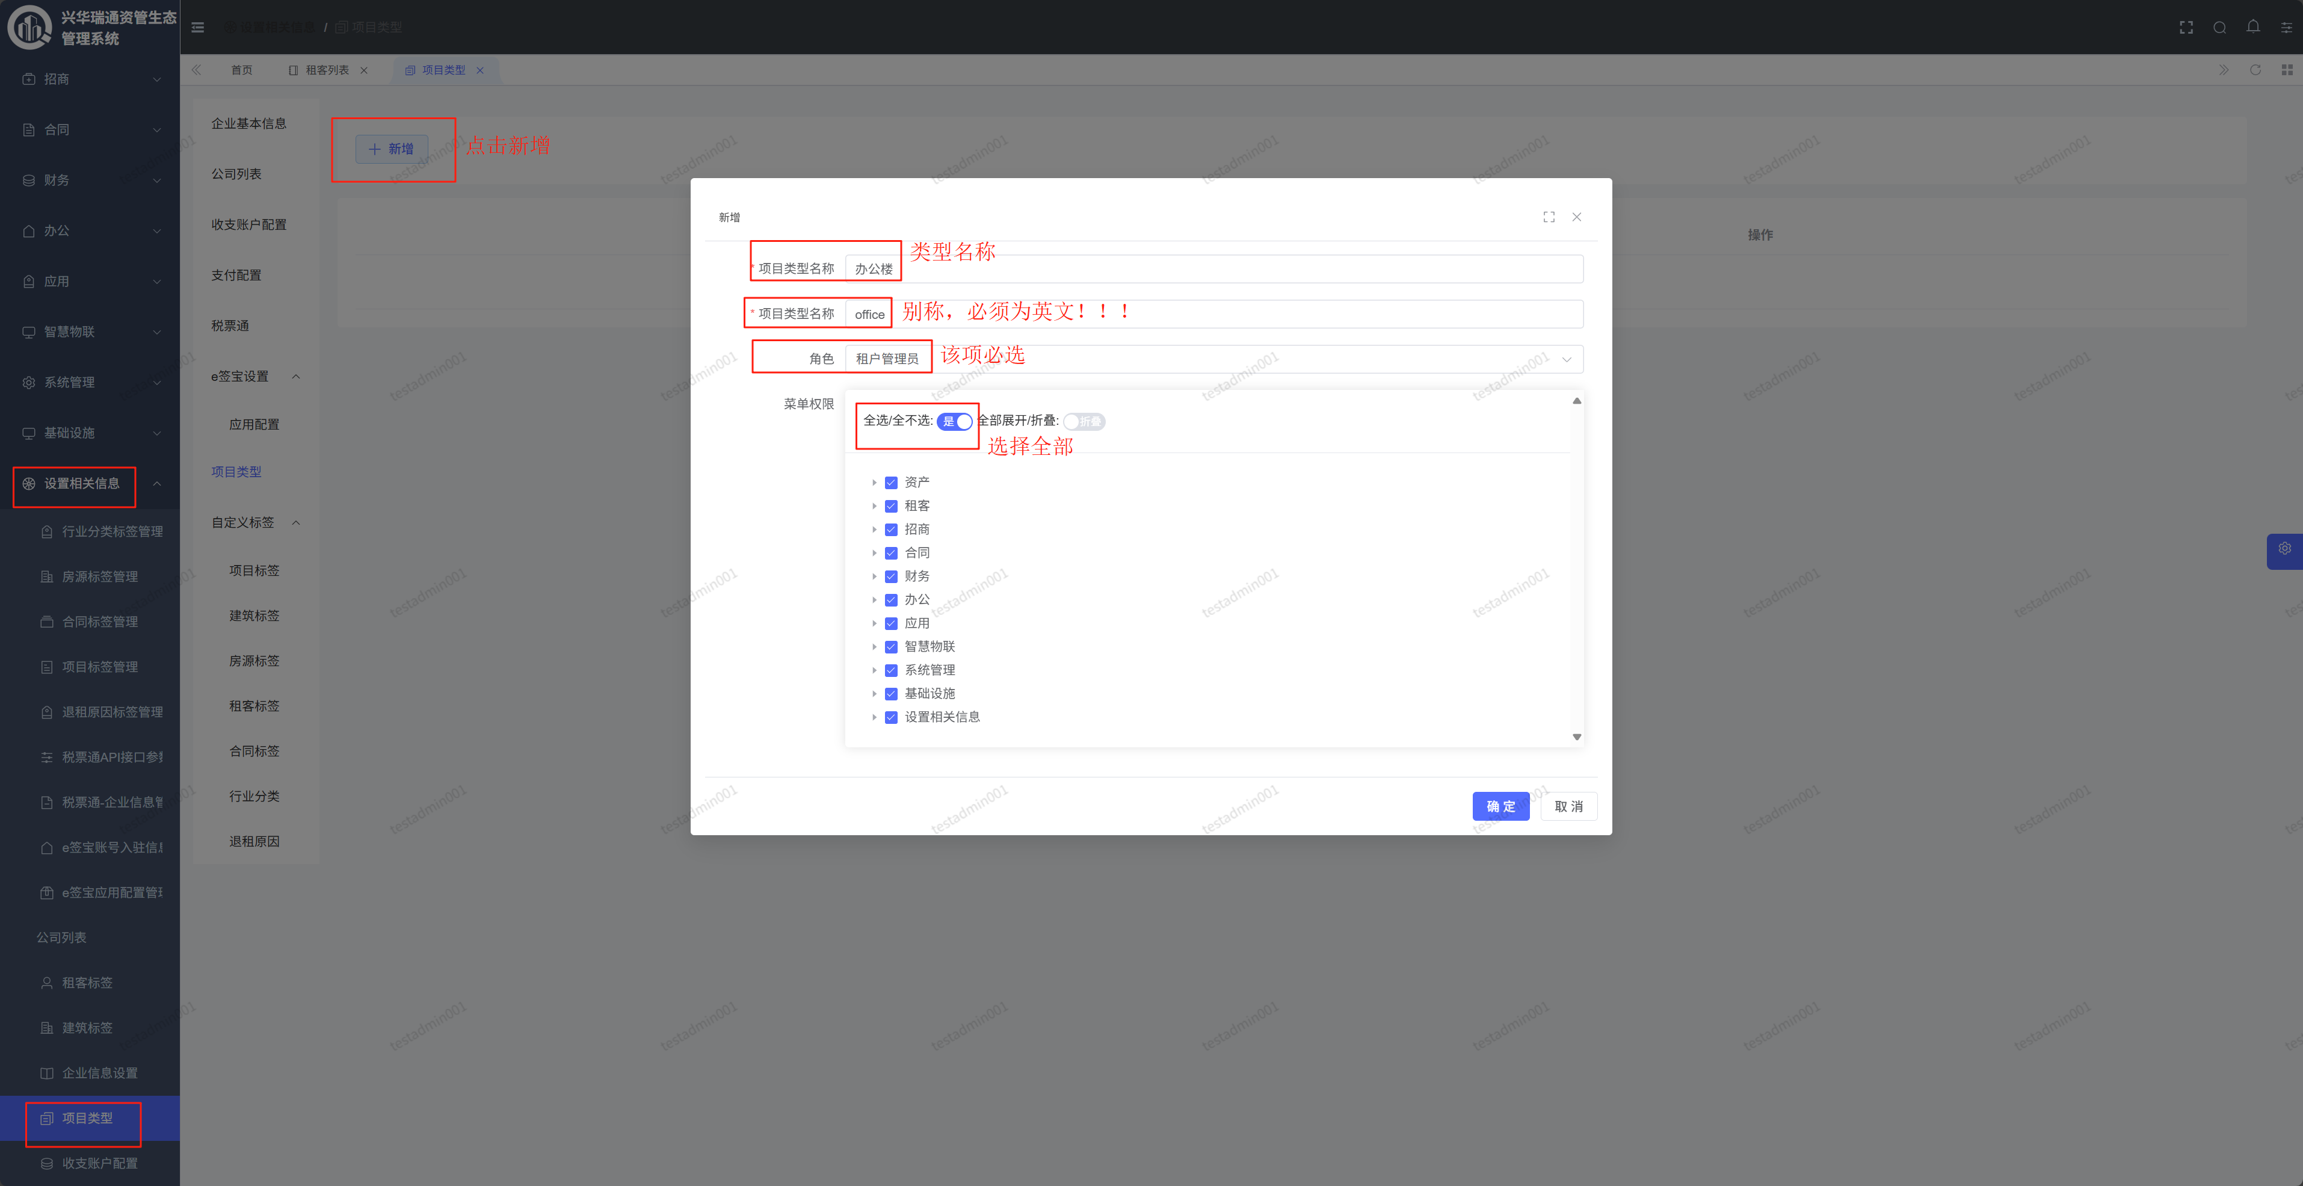Expand the 资产 tree node arrow
Image resolution: width=2303 pixels, height=1186 pixels.
click(x=874, y=483)
